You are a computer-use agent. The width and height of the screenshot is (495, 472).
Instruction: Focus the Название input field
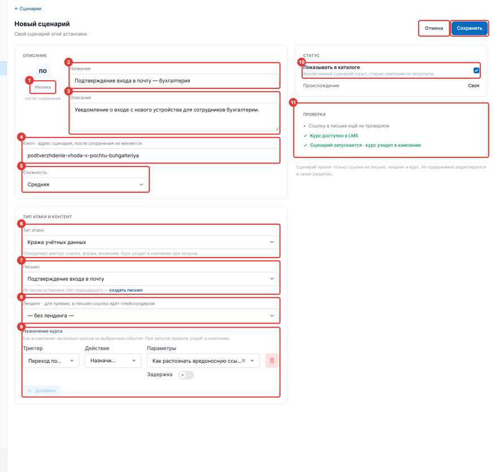point(174,80)
